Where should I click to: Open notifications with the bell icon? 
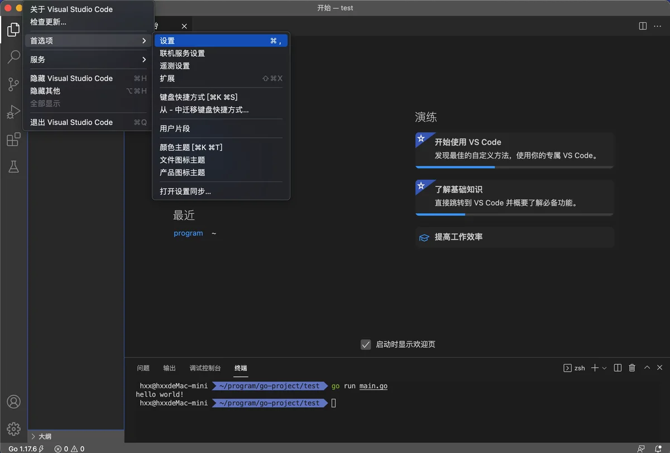pyautogui.click(x=658, y=449)
